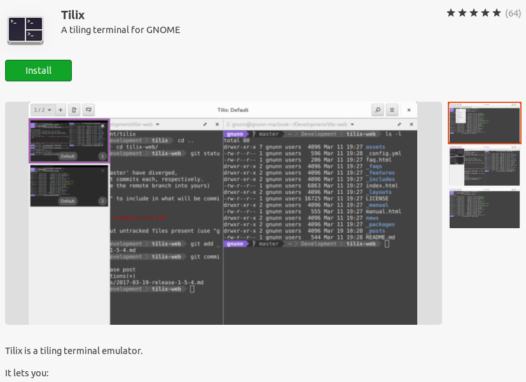Click the (64) review count

[x=513, y=13]
